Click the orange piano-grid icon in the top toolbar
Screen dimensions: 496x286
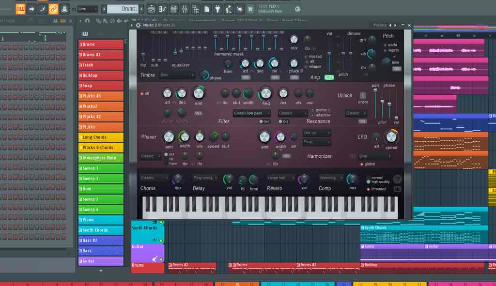(20, 9)
